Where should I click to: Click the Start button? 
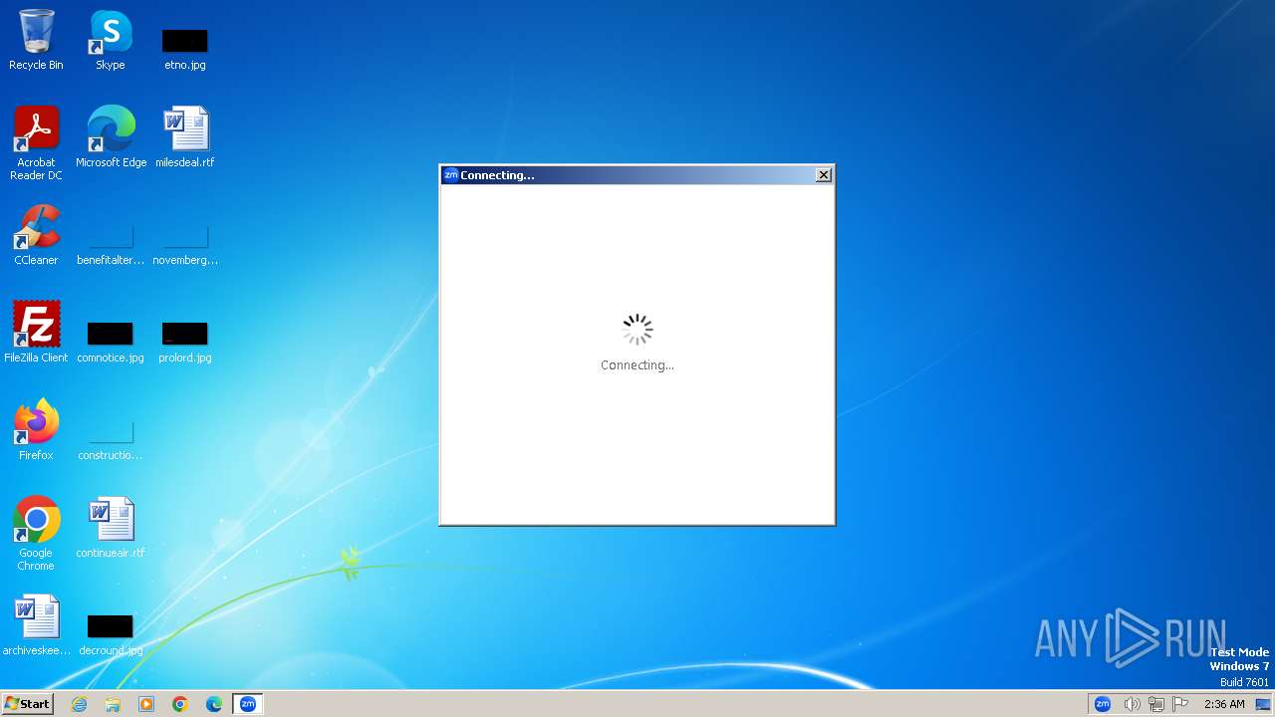28,704
